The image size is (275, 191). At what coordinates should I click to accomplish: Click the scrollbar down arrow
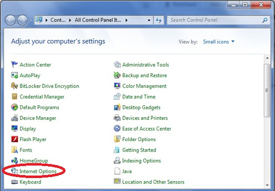[267, 185]
